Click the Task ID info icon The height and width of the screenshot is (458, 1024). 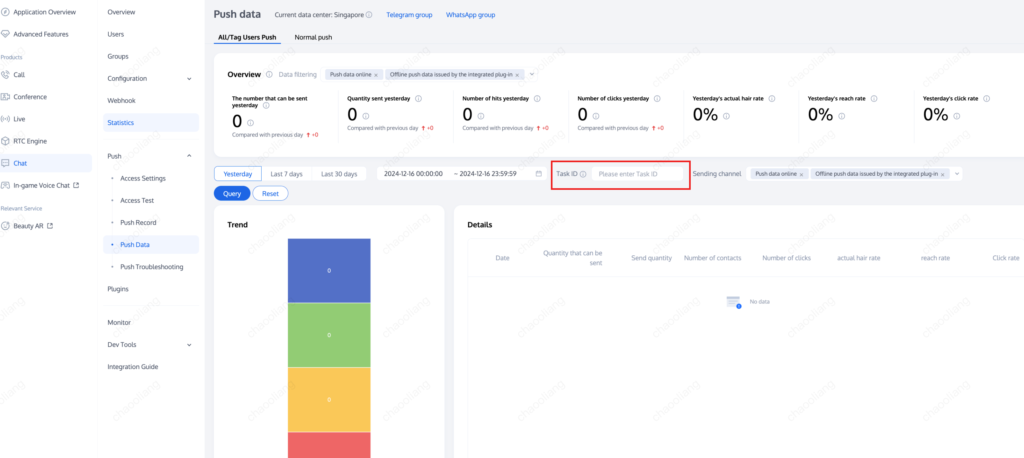pos(583,174)
